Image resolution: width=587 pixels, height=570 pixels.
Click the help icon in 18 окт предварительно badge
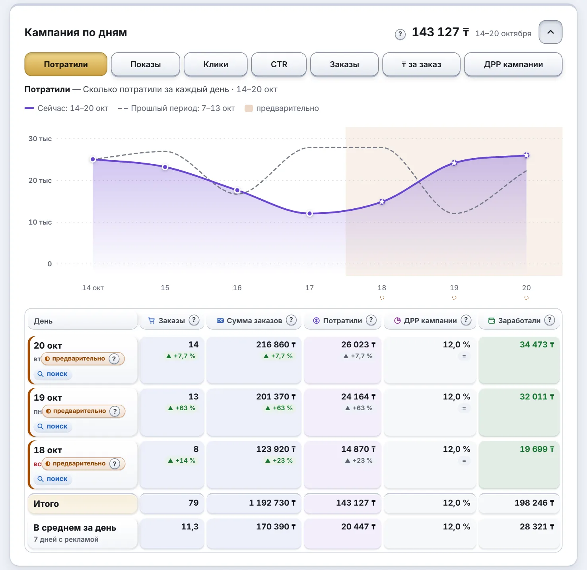pos(115,464)
